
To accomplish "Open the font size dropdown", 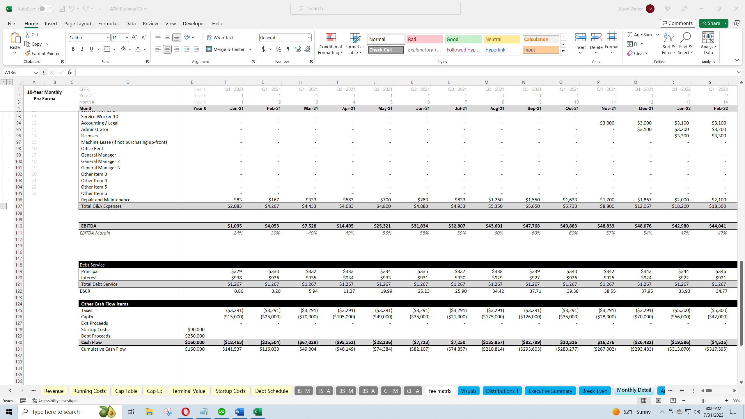I will 127,38.
